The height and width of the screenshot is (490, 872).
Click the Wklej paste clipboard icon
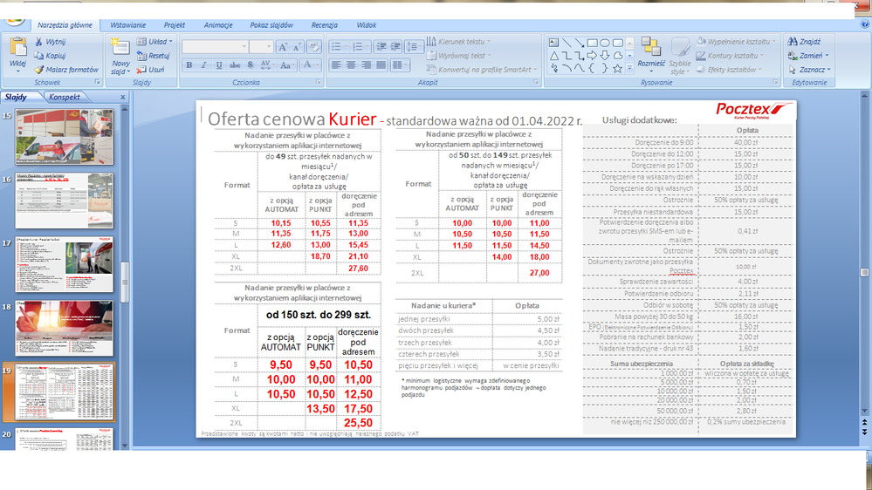pos(17,47)
